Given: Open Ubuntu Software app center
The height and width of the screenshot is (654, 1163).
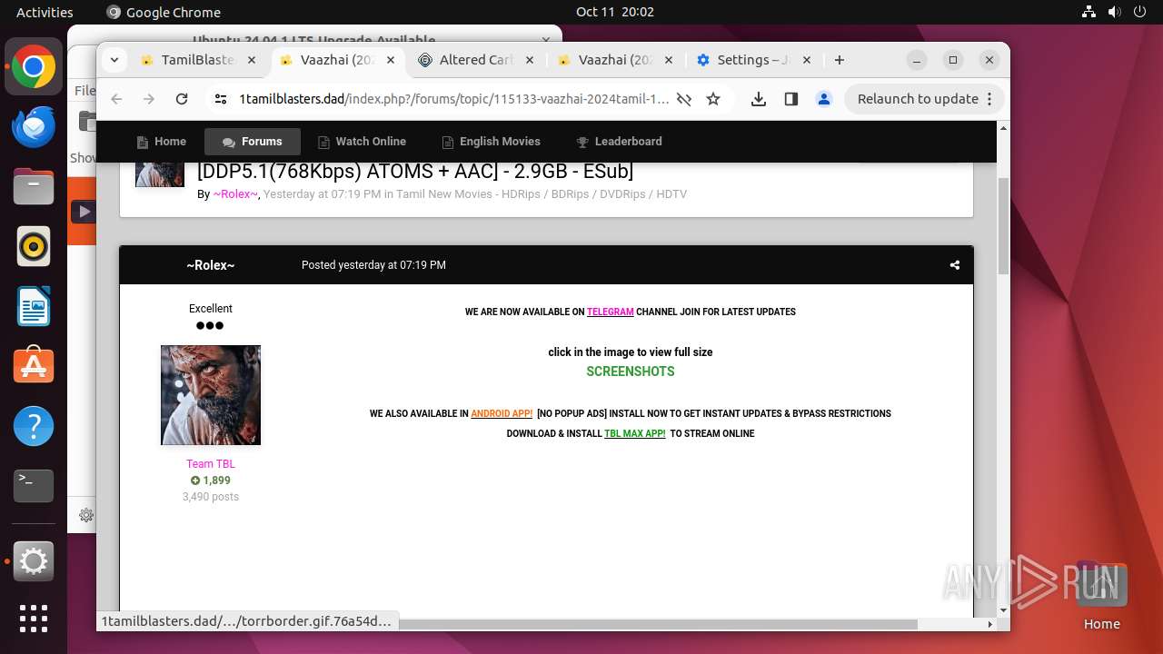Looking at the screenshot, I should click(34, 366).
